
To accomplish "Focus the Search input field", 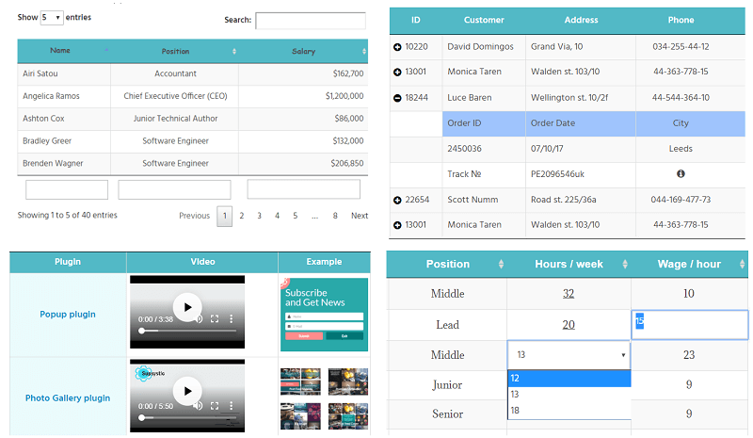I will click(x=311, y=21).
